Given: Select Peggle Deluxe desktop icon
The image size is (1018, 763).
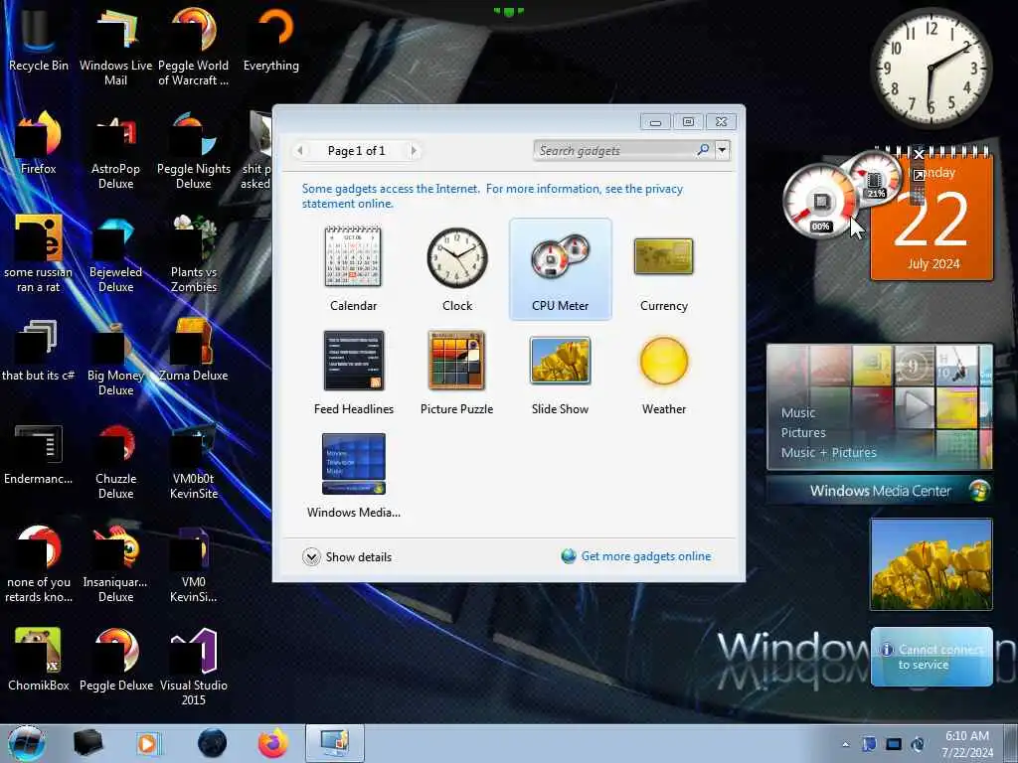Looking at the screenshot, I should point(115,660).
